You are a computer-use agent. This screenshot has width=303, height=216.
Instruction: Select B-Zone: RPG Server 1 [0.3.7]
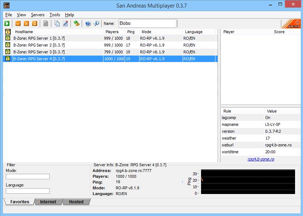click(x=110, y=38)
